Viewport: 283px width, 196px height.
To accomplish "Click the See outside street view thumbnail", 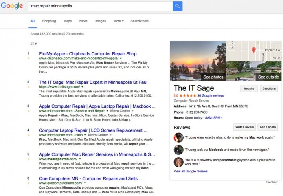I will 254,71.
